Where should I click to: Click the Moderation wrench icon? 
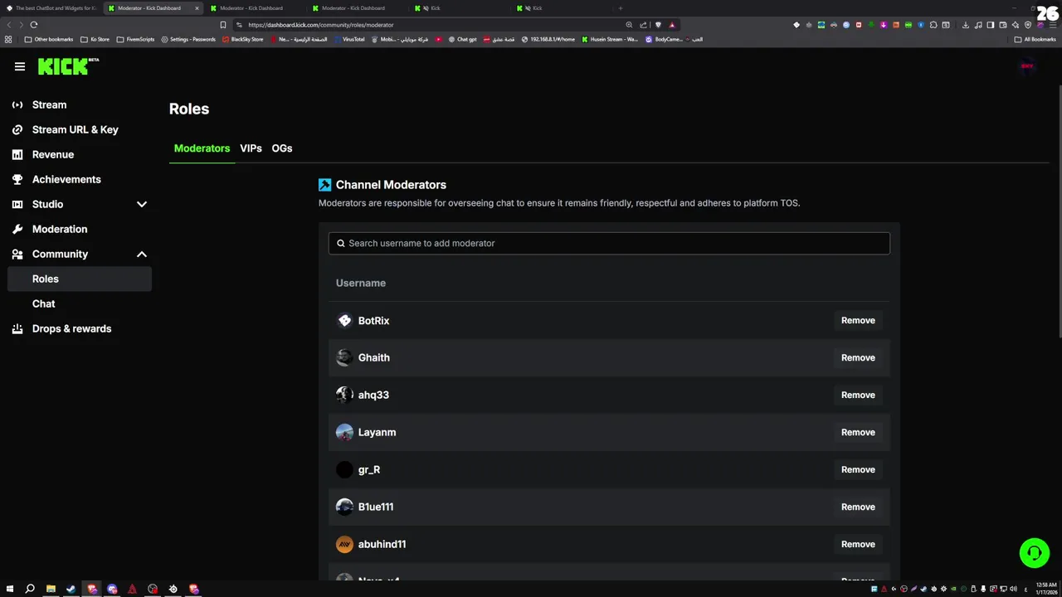coord(17,229)
